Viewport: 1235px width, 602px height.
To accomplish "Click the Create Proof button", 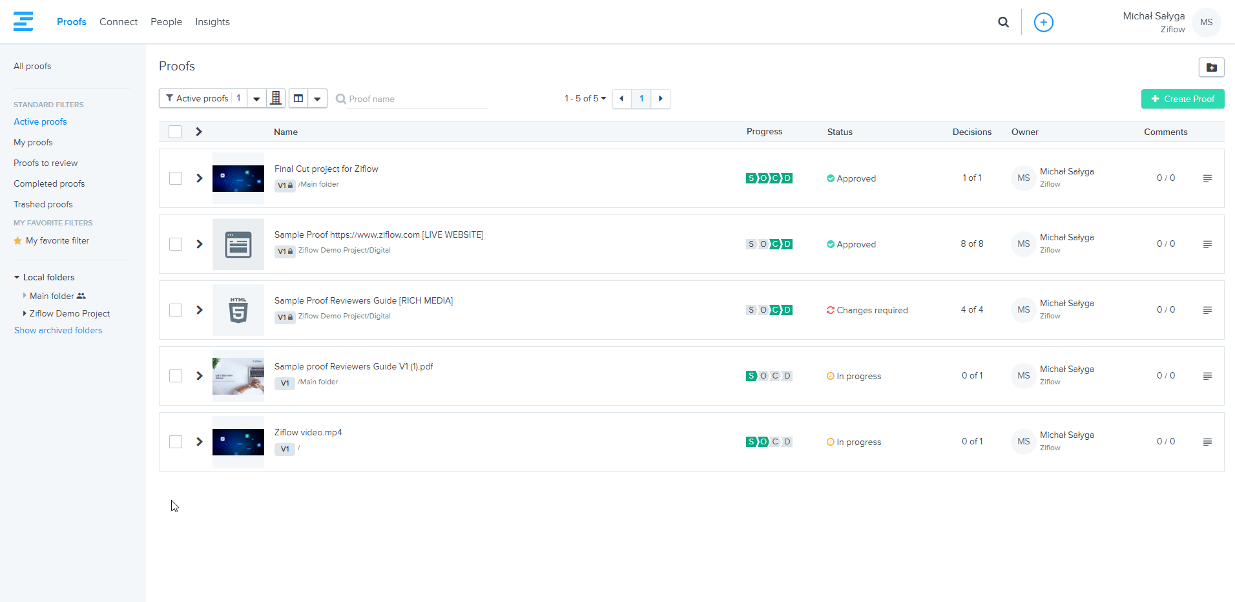I will click(x=1182, y=99).
